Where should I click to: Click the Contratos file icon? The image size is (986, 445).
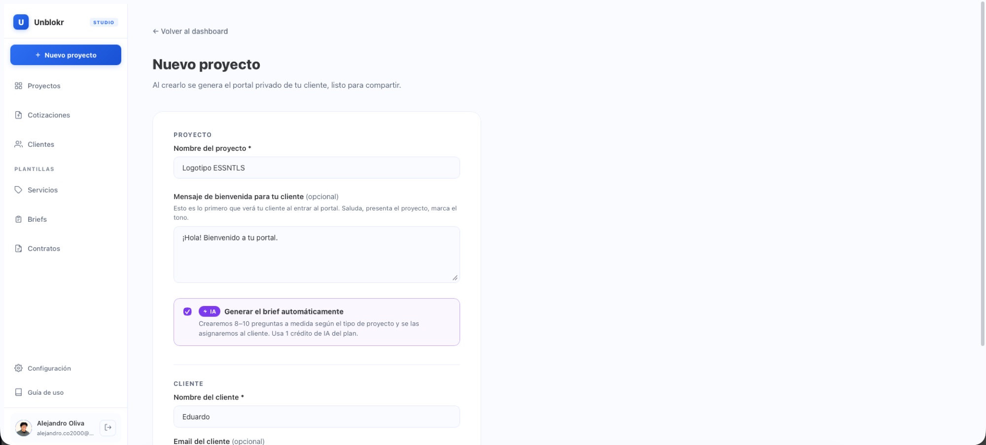(18, 248)
